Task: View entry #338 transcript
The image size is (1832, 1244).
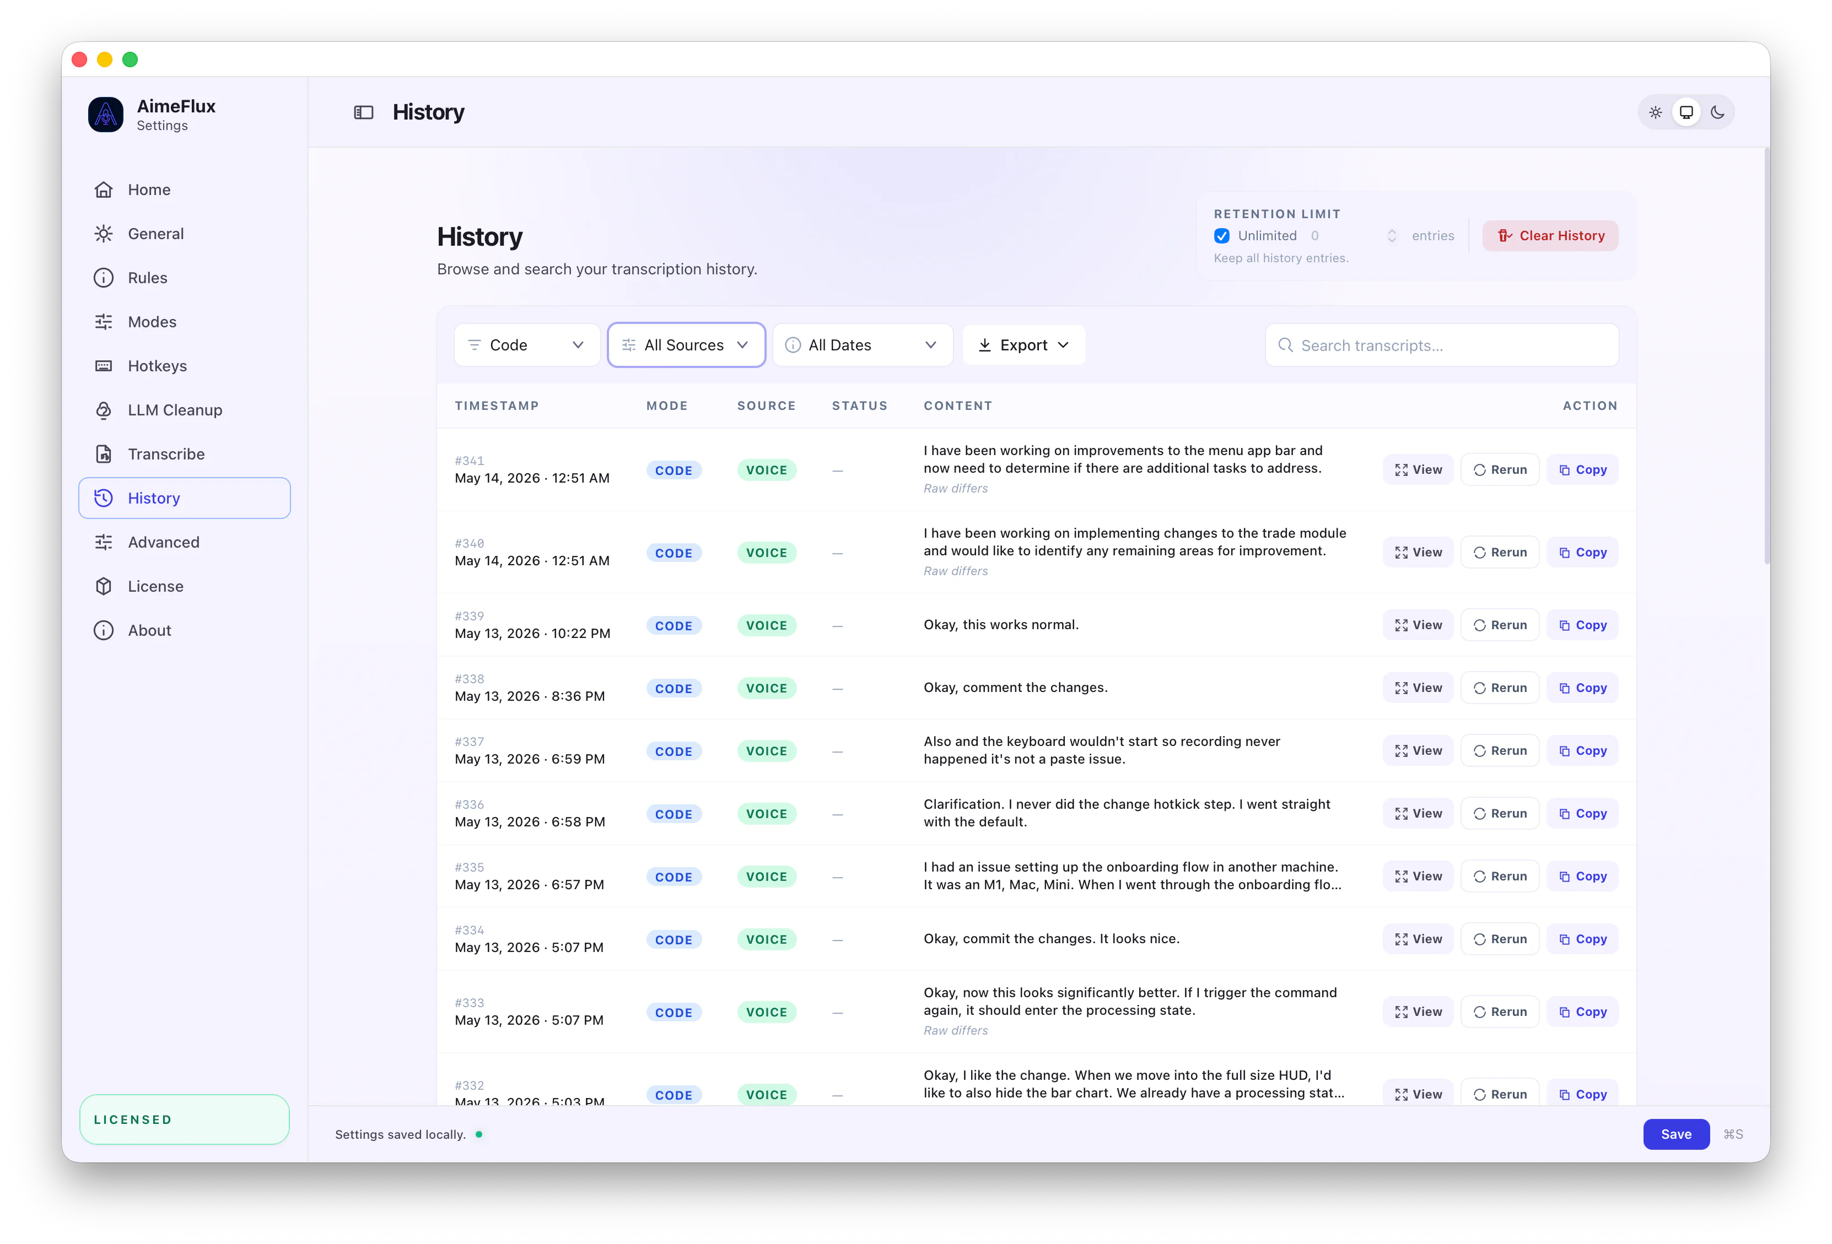Action: (1418, 689)
